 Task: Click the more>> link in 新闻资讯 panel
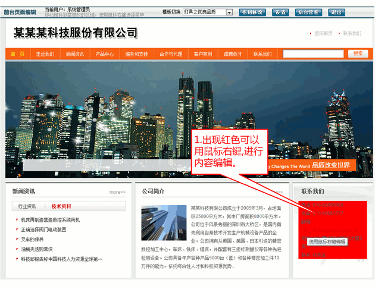[x=117, y=192]
